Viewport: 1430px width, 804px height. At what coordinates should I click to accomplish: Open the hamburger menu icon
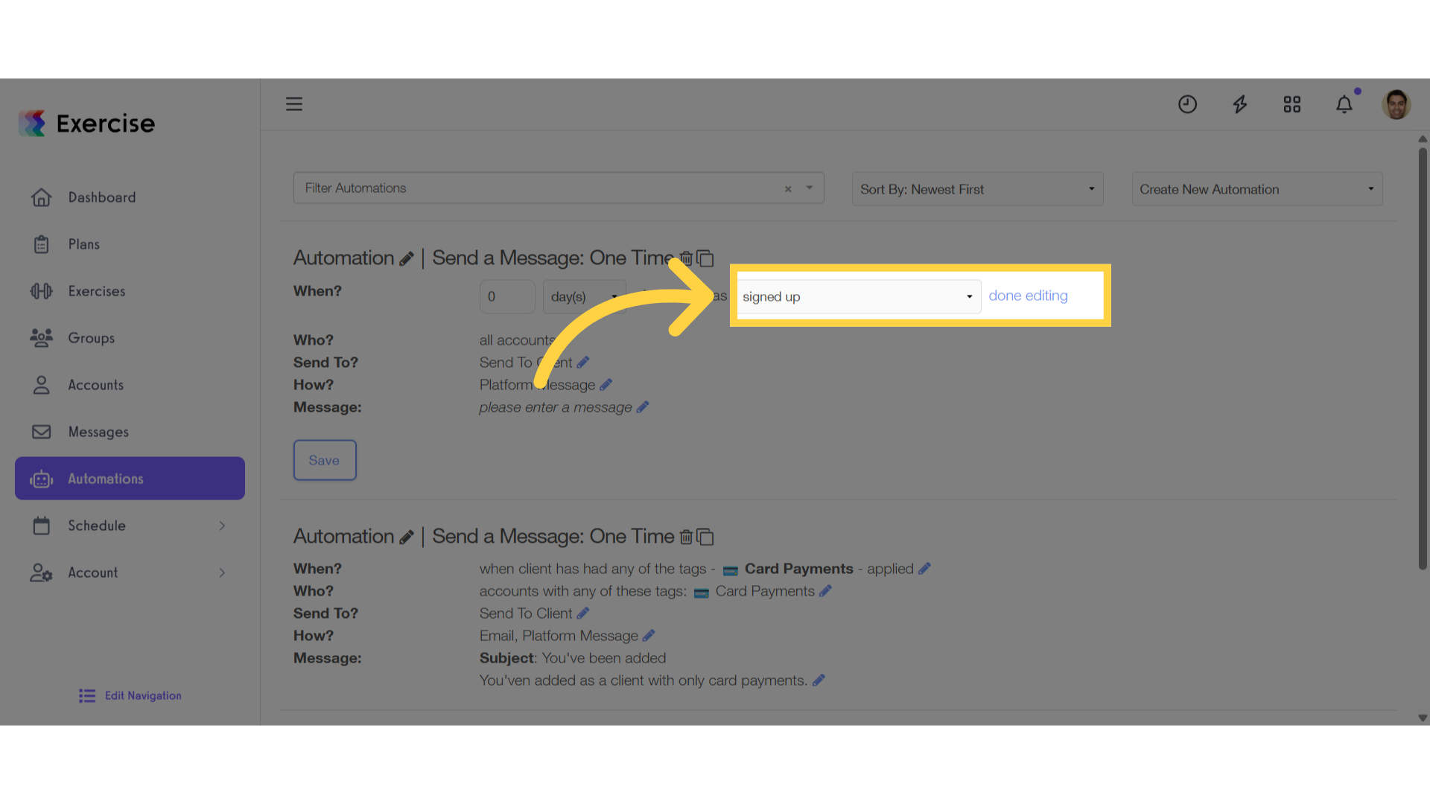[x=294, y=104]
